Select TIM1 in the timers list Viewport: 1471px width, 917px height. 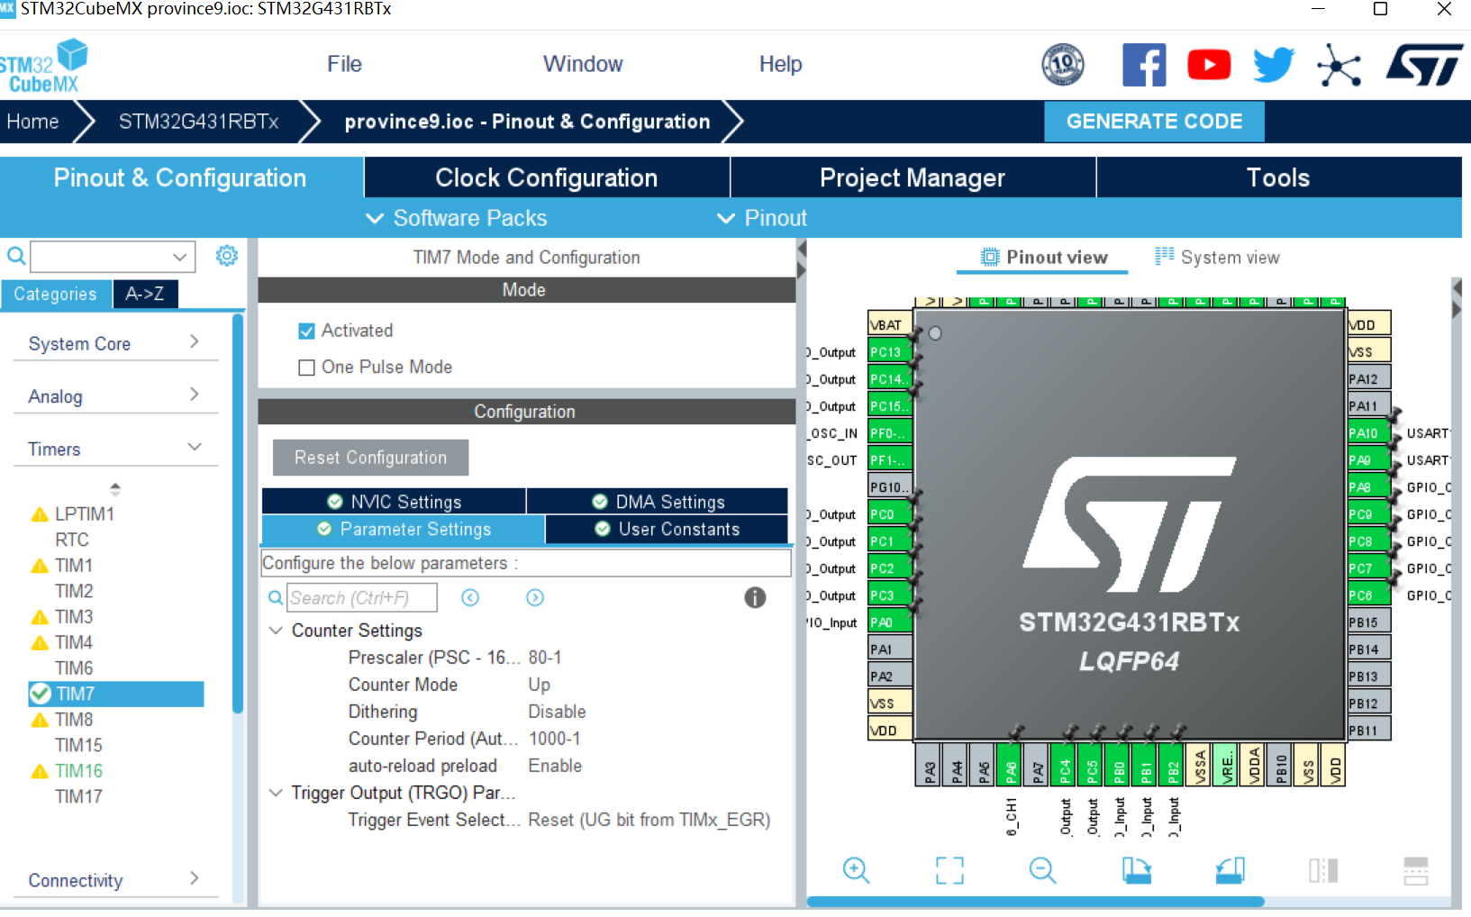74,565
